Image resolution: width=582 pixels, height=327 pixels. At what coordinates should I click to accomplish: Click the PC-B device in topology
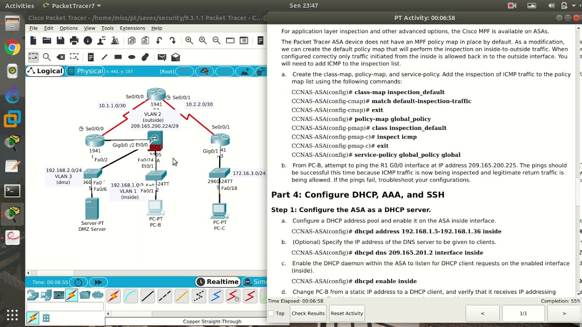pyautogui.click(x=156, y=208)
